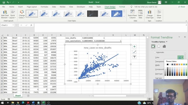
Task: Select cell with value 0.845316008
Action: (87, 38)
